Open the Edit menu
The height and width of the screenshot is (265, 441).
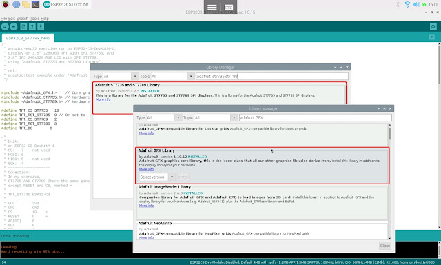12,19
